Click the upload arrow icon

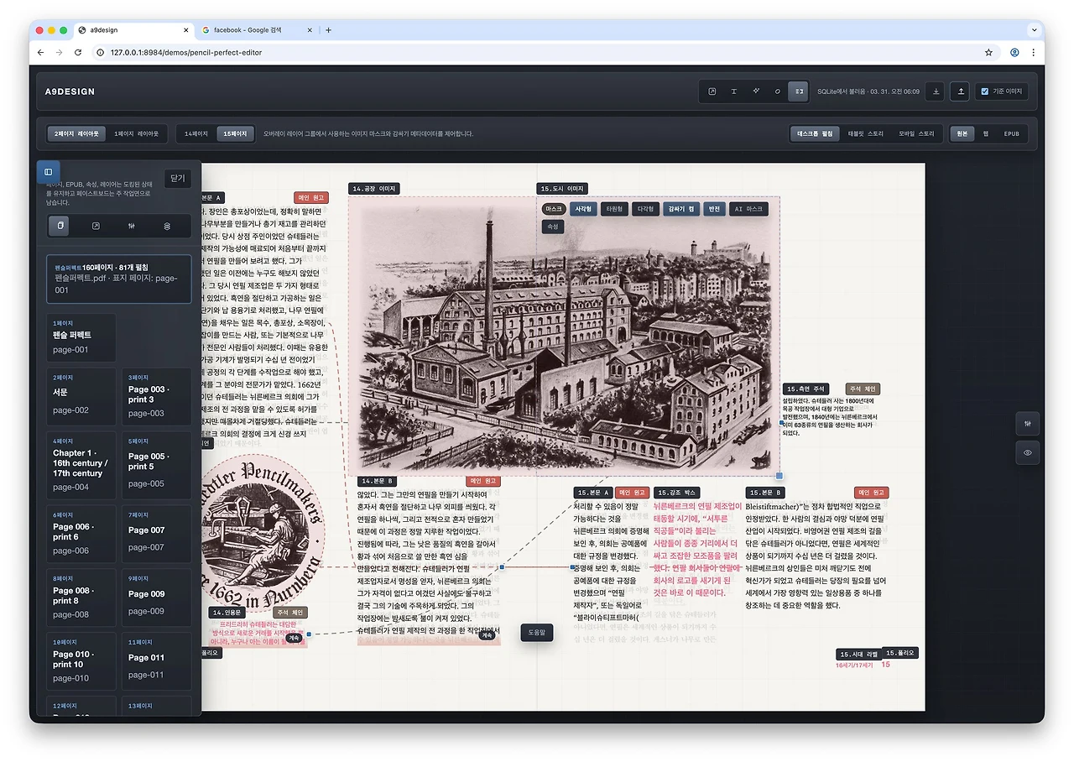pyautogui.click(x=960, y=91)
